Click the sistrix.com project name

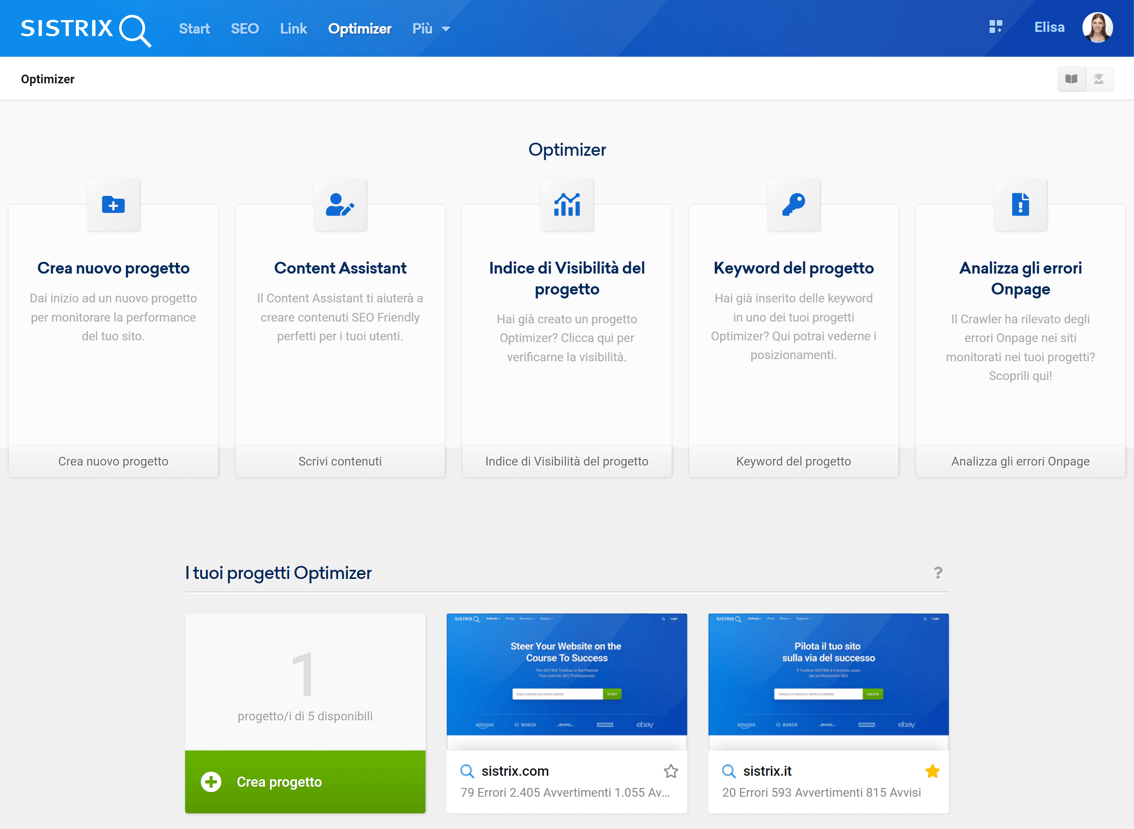click(515, 771)
